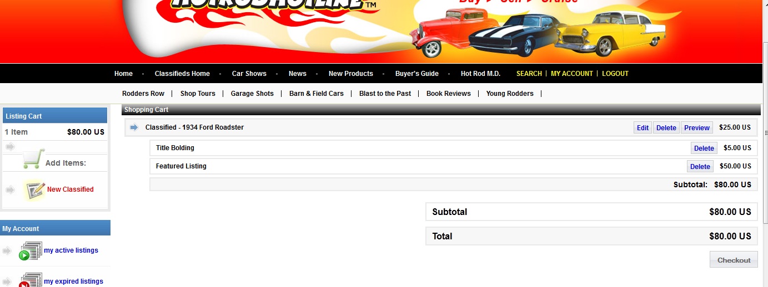Click the gray arrow beside my active listings

tap(7, 251)
